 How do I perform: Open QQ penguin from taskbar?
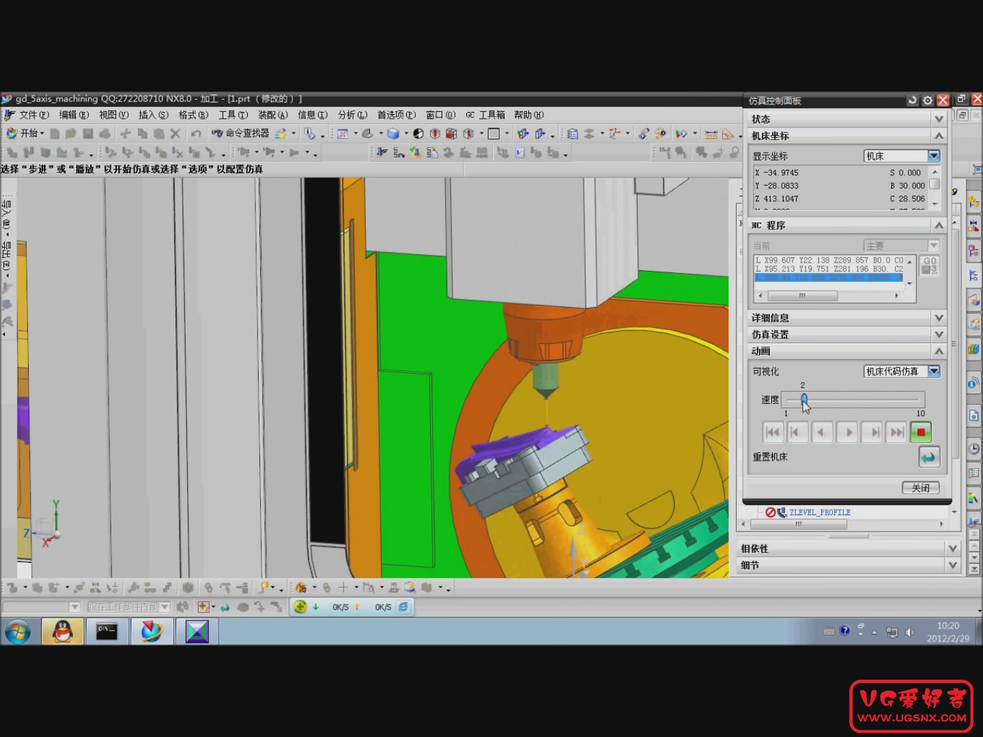(x=63, y=631)
